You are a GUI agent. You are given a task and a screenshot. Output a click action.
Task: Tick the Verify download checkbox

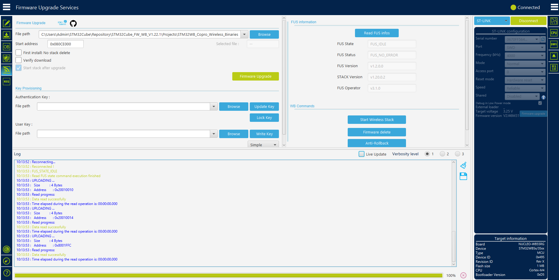[x=19, y=60]
